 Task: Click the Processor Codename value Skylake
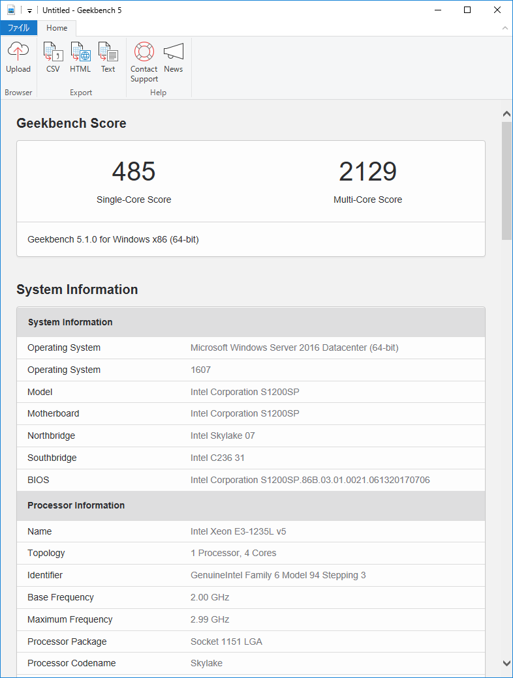206,663
